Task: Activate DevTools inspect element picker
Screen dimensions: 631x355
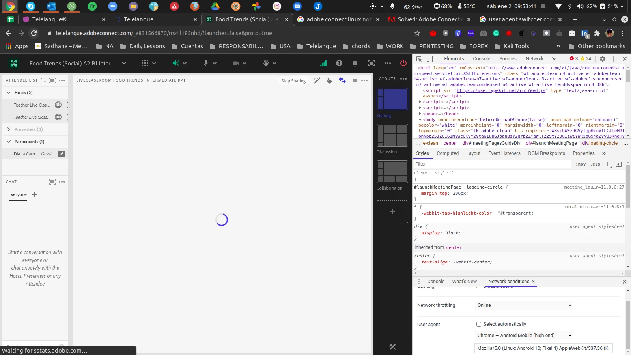Action: pos(419,59)
